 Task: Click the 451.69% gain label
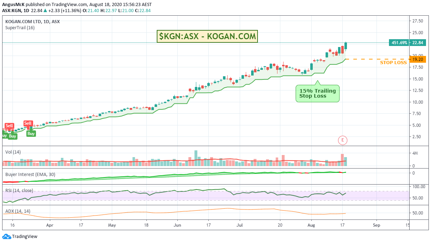399,43
